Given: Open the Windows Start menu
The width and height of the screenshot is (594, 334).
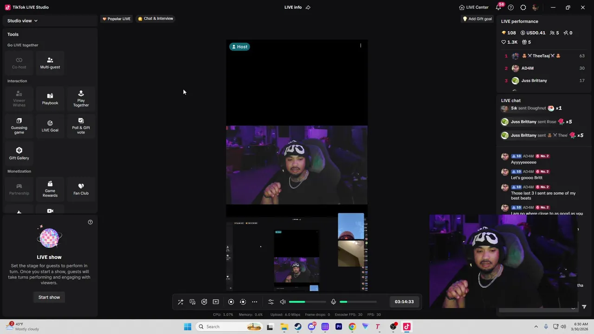Looking at the screenshot, I should pyautogui.click(x=187, y=327).
